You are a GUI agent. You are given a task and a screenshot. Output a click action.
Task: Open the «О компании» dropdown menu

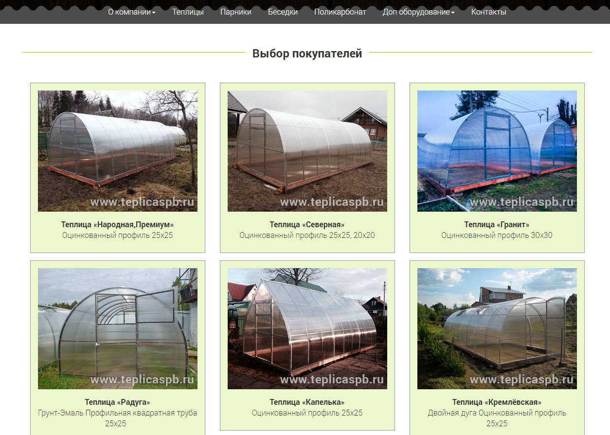[131, 12]
